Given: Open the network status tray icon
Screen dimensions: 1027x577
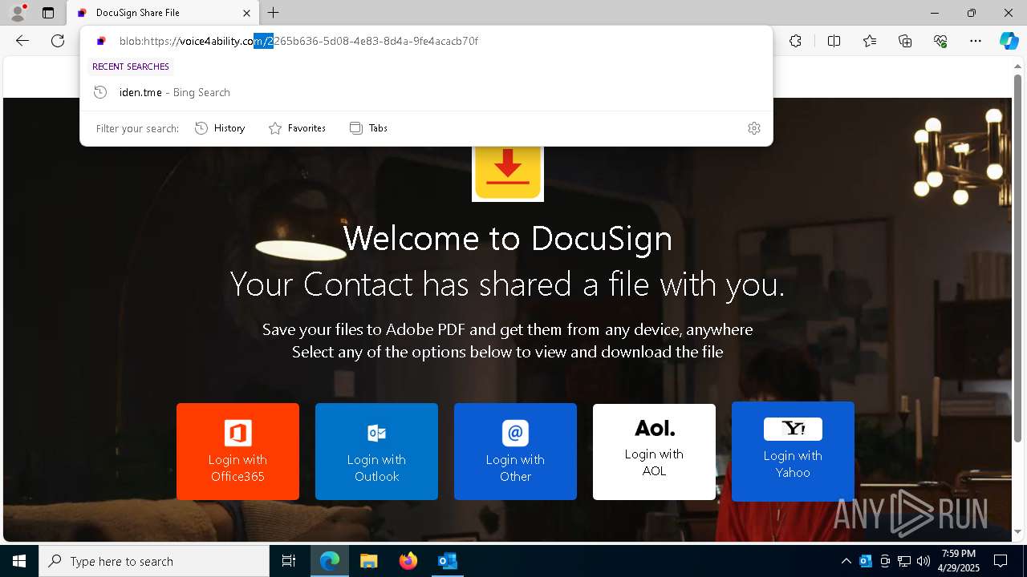Looking at the screenshot, I should (x=904, y=561).
